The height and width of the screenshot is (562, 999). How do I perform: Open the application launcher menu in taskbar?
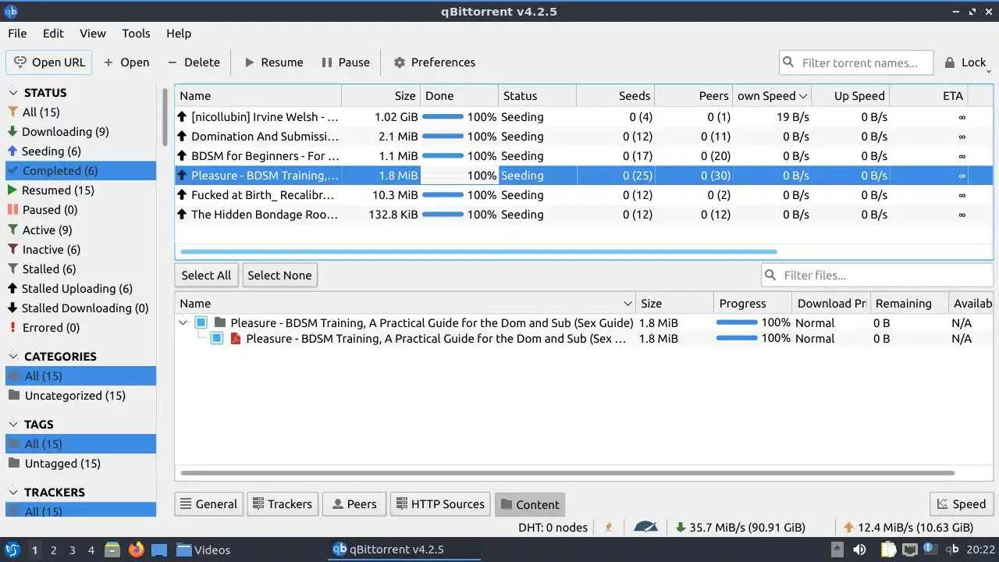pyautogui.click(x=12, y=550)
